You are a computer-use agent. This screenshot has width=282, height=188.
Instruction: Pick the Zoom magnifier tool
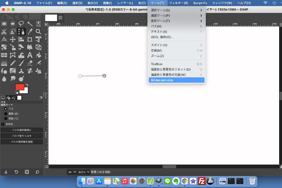click(x=38, y=31)
